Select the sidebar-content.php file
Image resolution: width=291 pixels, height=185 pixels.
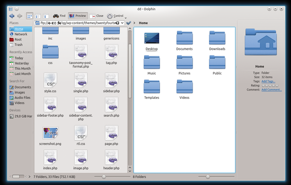pyautogui.click(x=81, y=109)
